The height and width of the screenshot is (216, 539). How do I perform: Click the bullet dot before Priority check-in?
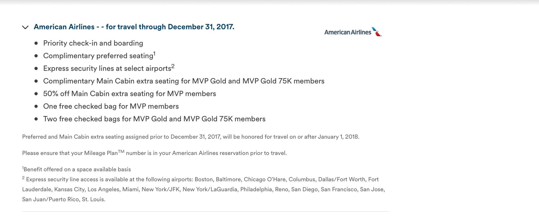tap(36, 43)
